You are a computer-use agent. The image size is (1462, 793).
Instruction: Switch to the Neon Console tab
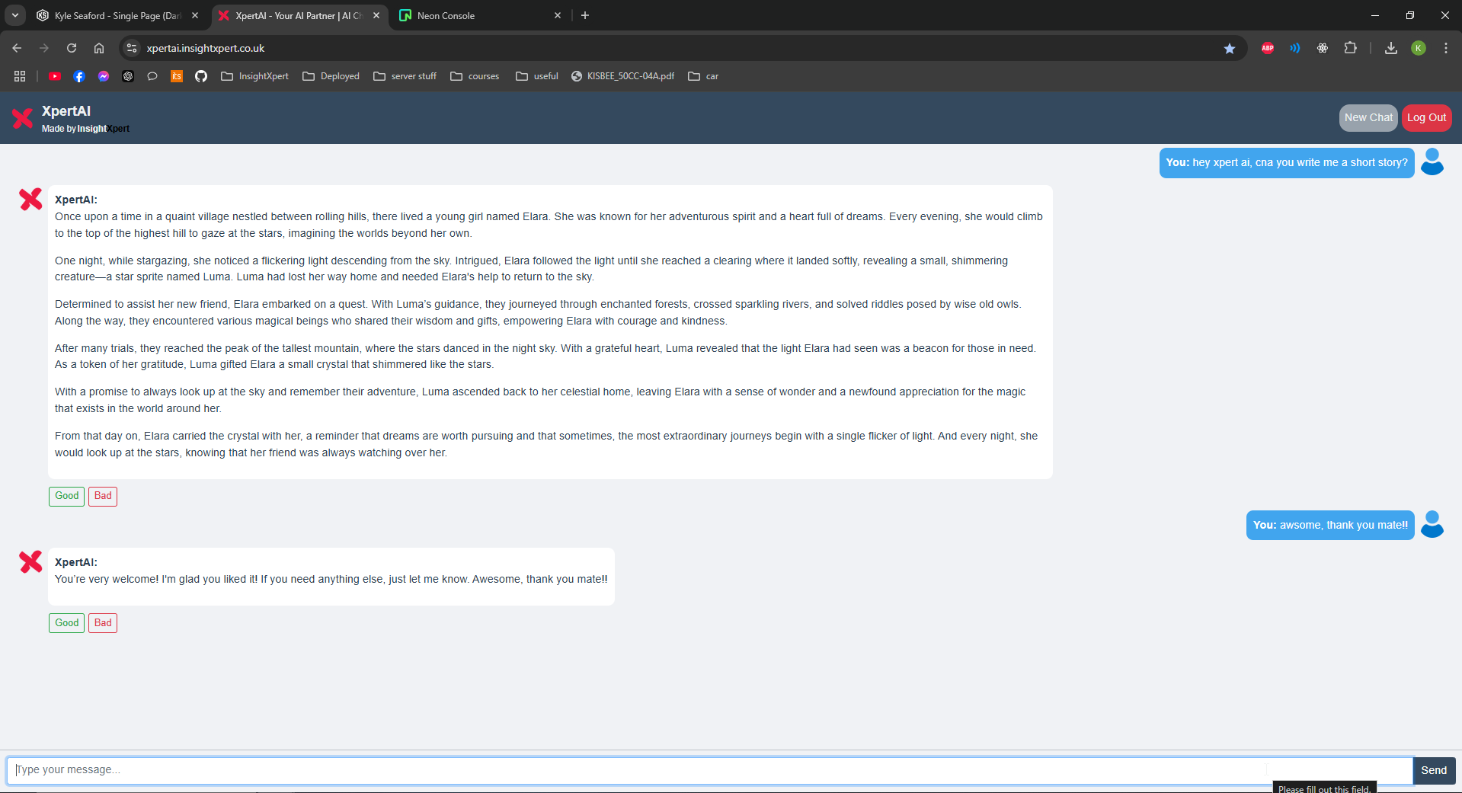click(x=472, y=15)
